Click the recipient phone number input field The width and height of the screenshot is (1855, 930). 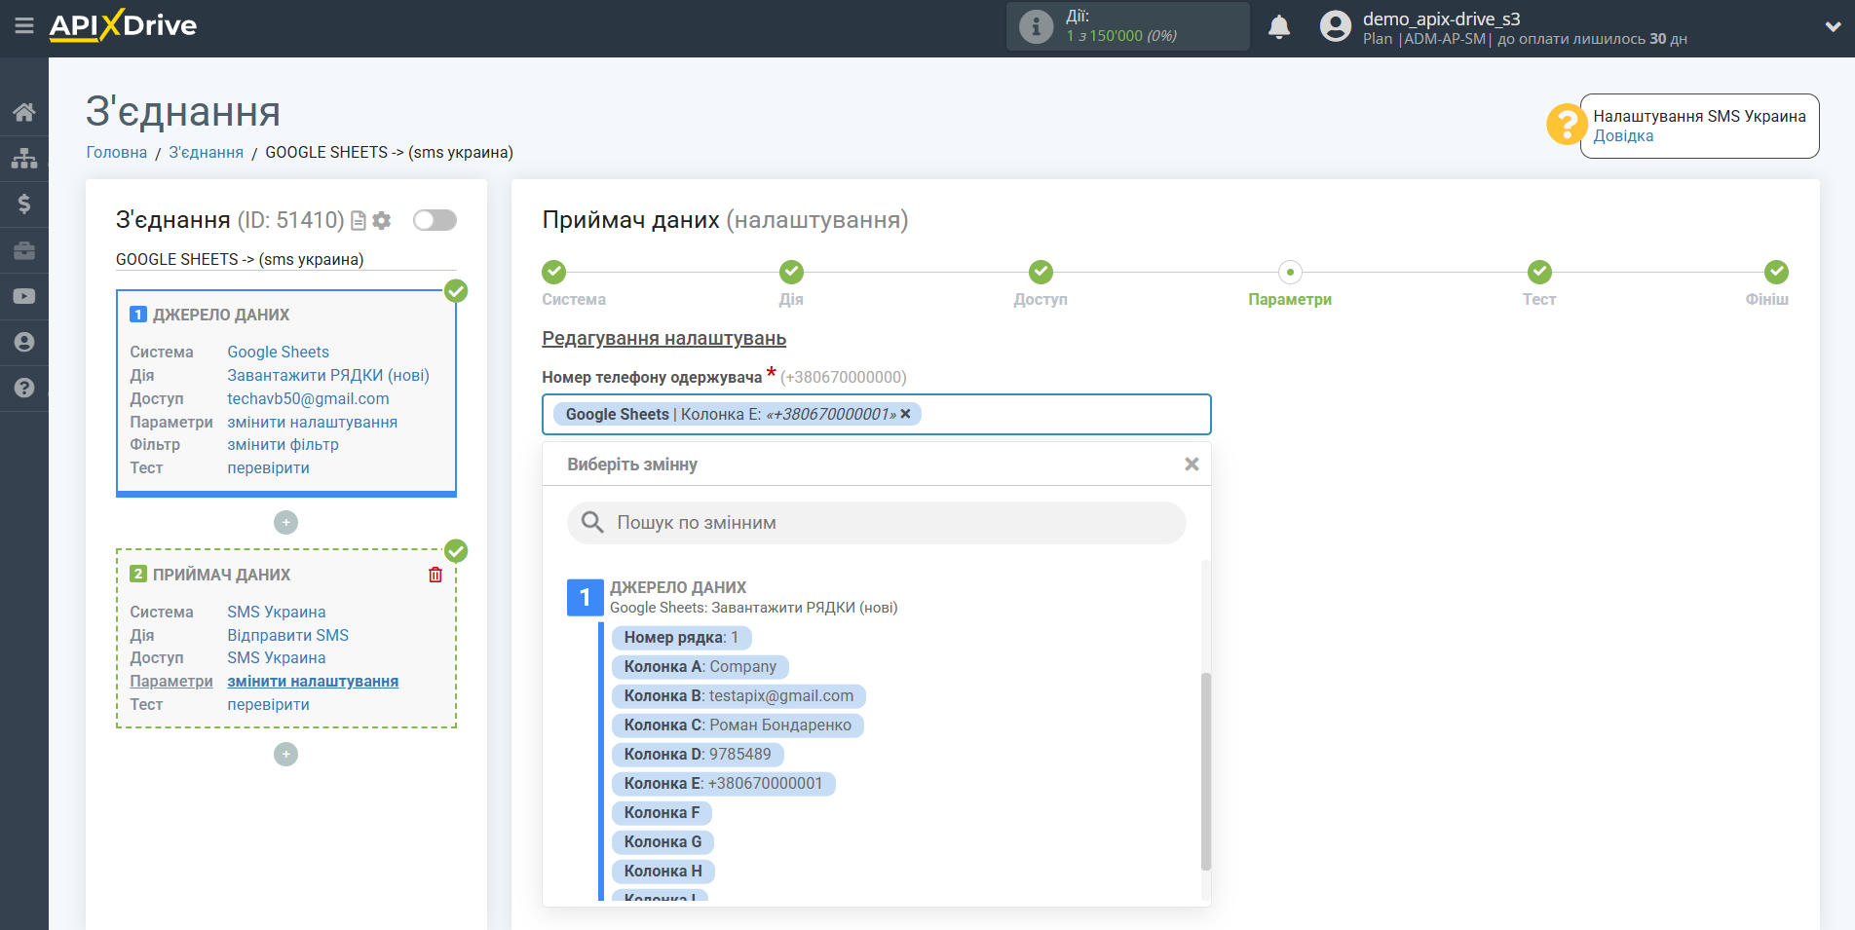(x=877, y=415)
